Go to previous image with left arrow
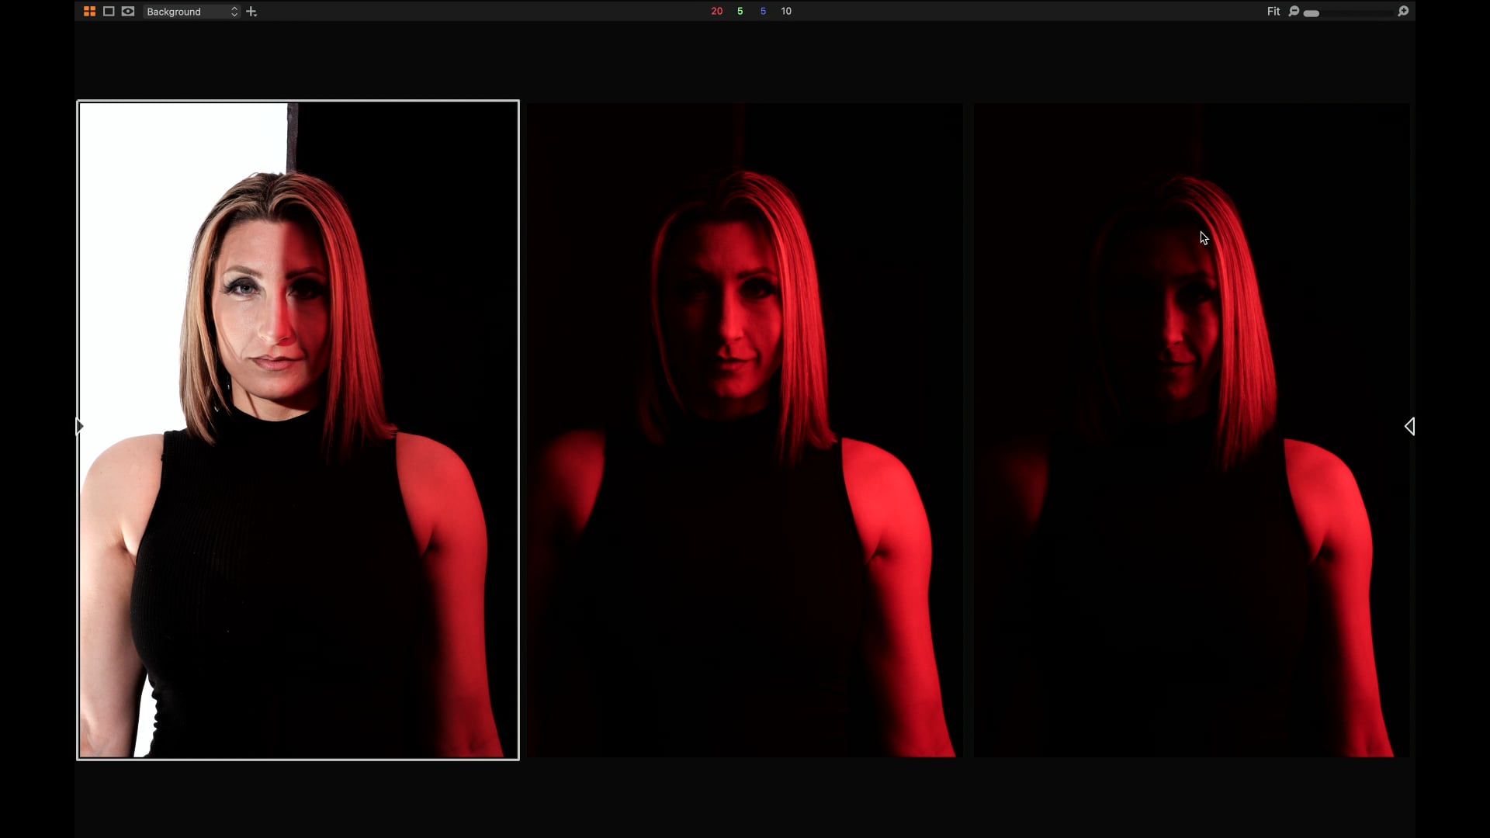The width and height of the screenshot is (1490, 838). tap(78, 426)
